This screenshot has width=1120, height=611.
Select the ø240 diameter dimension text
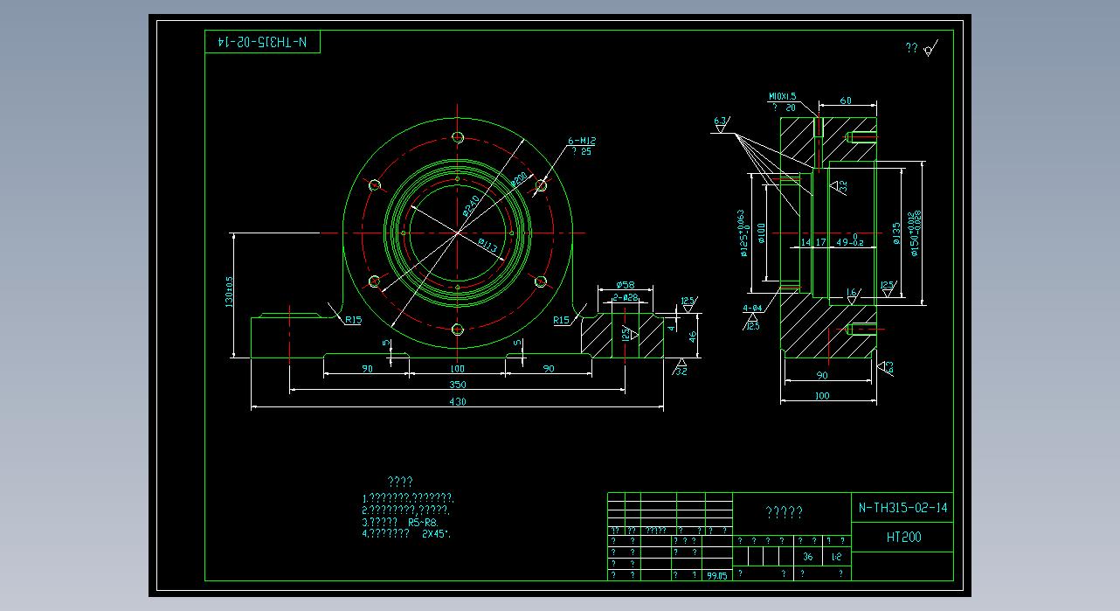[471, 205]
